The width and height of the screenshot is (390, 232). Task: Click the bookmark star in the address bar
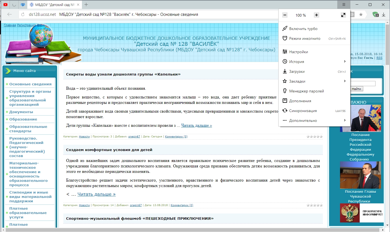(x=361, y=14)
